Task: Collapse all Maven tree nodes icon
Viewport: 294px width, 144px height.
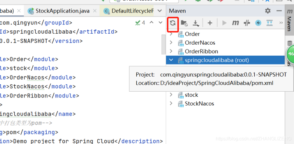Action: [270, 23]
